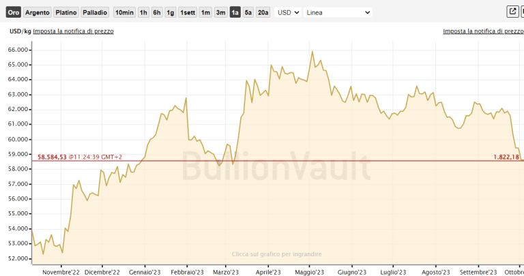Select the Palladio metal tab
The height and width of the screenshot is (276, 524).
(95, 12)
